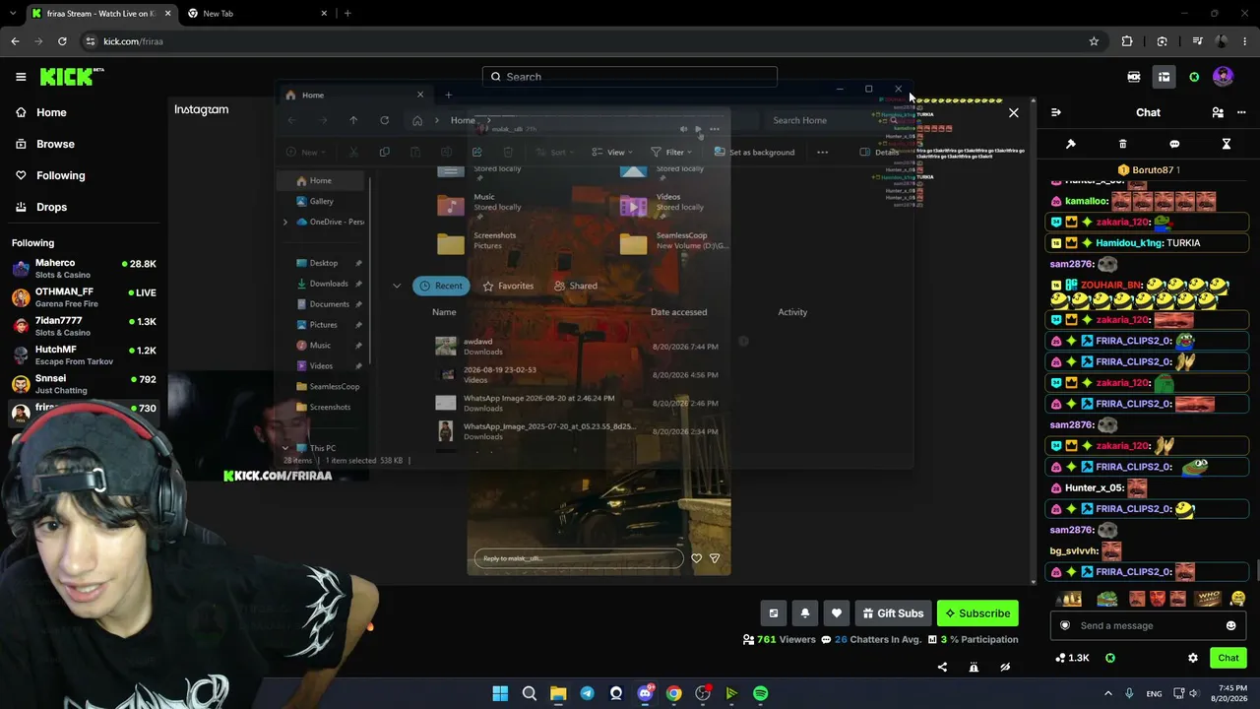Collapse the This PC tree node

[x=285, y=448]
